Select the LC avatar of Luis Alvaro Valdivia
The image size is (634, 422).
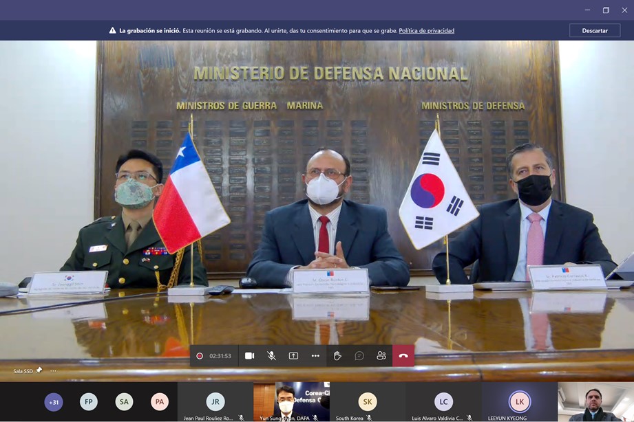point(443,402)
